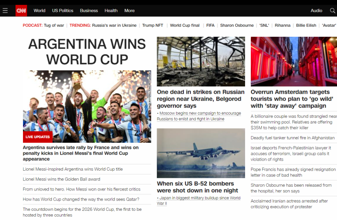The width and height of the screenshot is (337, 220).
Task: Open the search magnifier icon
Action: pyautogui.click(x=332, y=10)
